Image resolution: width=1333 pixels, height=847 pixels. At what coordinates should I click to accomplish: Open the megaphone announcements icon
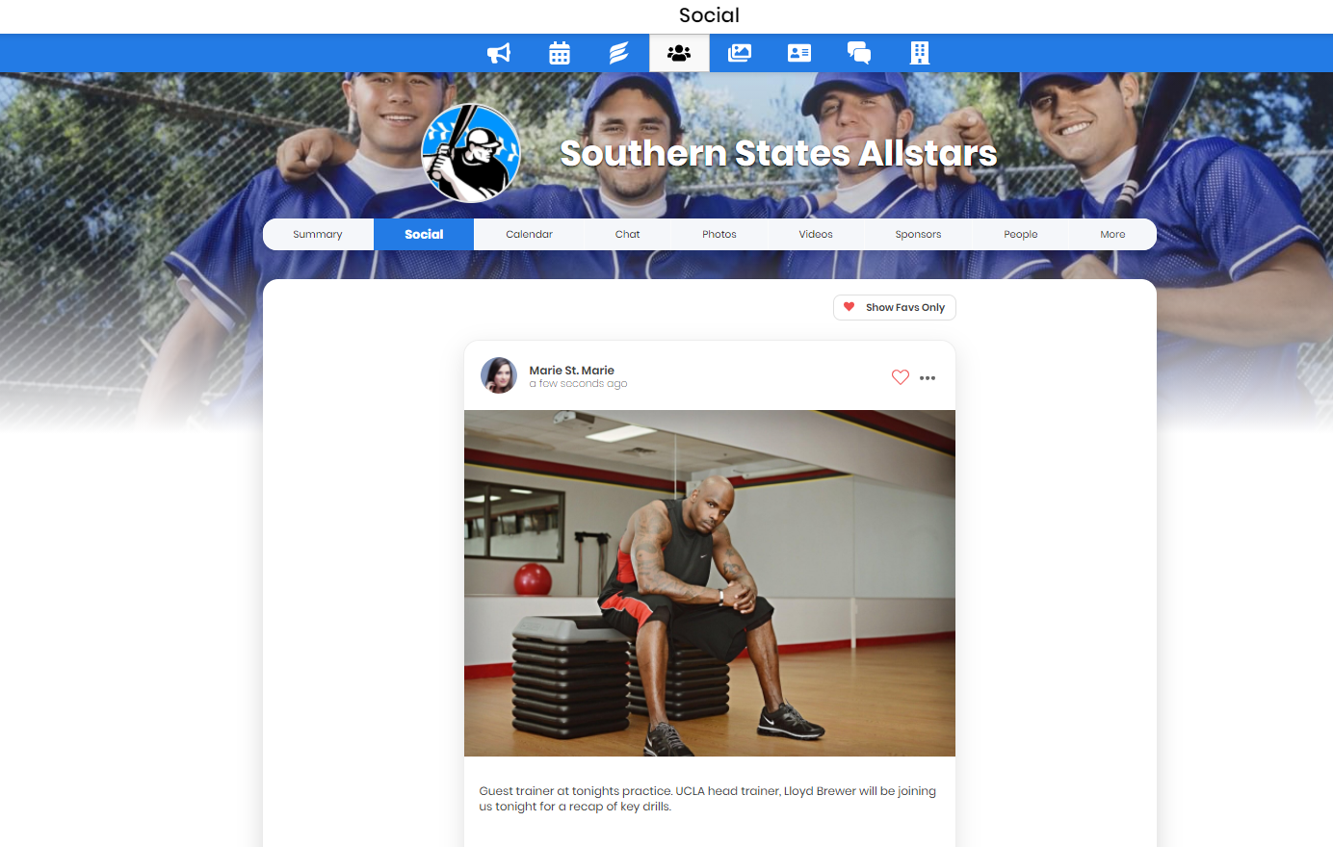(499, 53)
